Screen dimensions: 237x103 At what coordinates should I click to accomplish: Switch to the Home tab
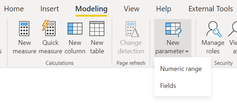pyautogui.click(x=14, y=9)
